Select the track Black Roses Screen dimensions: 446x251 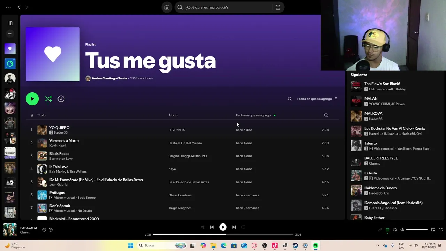[x=59, y=154]
